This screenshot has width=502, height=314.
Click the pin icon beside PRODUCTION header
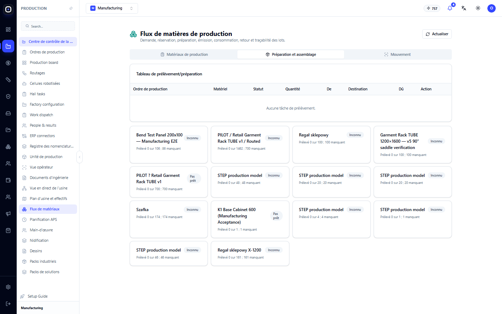tap(71, 8)
